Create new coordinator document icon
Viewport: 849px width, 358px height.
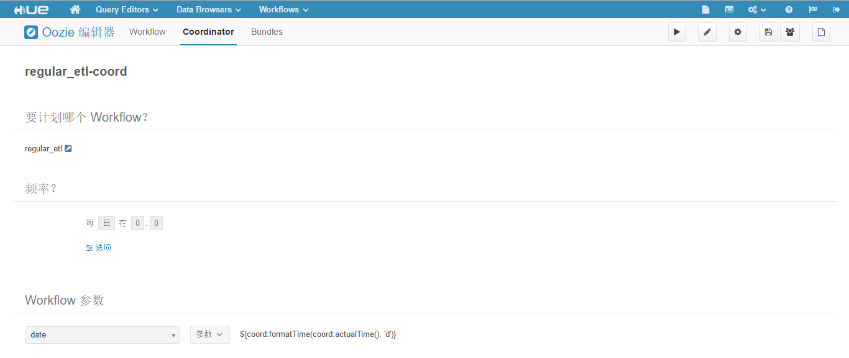coord(821,32)
